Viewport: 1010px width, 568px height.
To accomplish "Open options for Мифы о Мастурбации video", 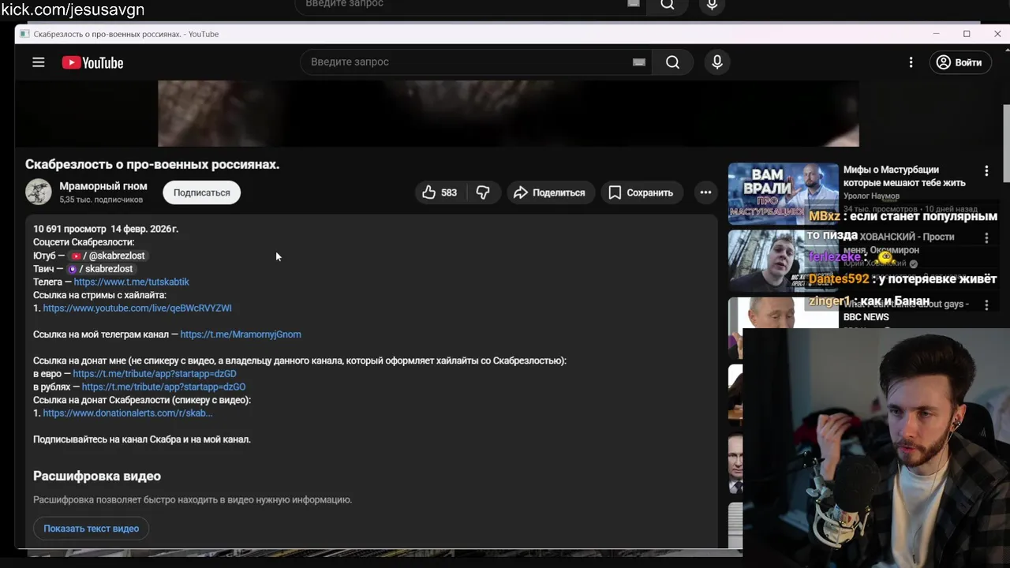I will 986,170.
